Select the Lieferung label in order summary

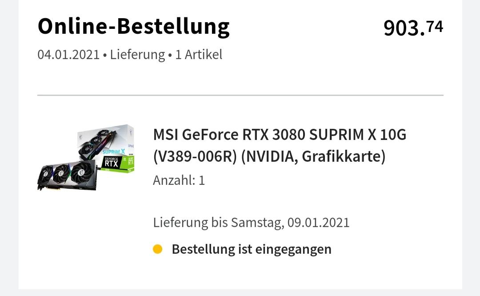(137, 55)
